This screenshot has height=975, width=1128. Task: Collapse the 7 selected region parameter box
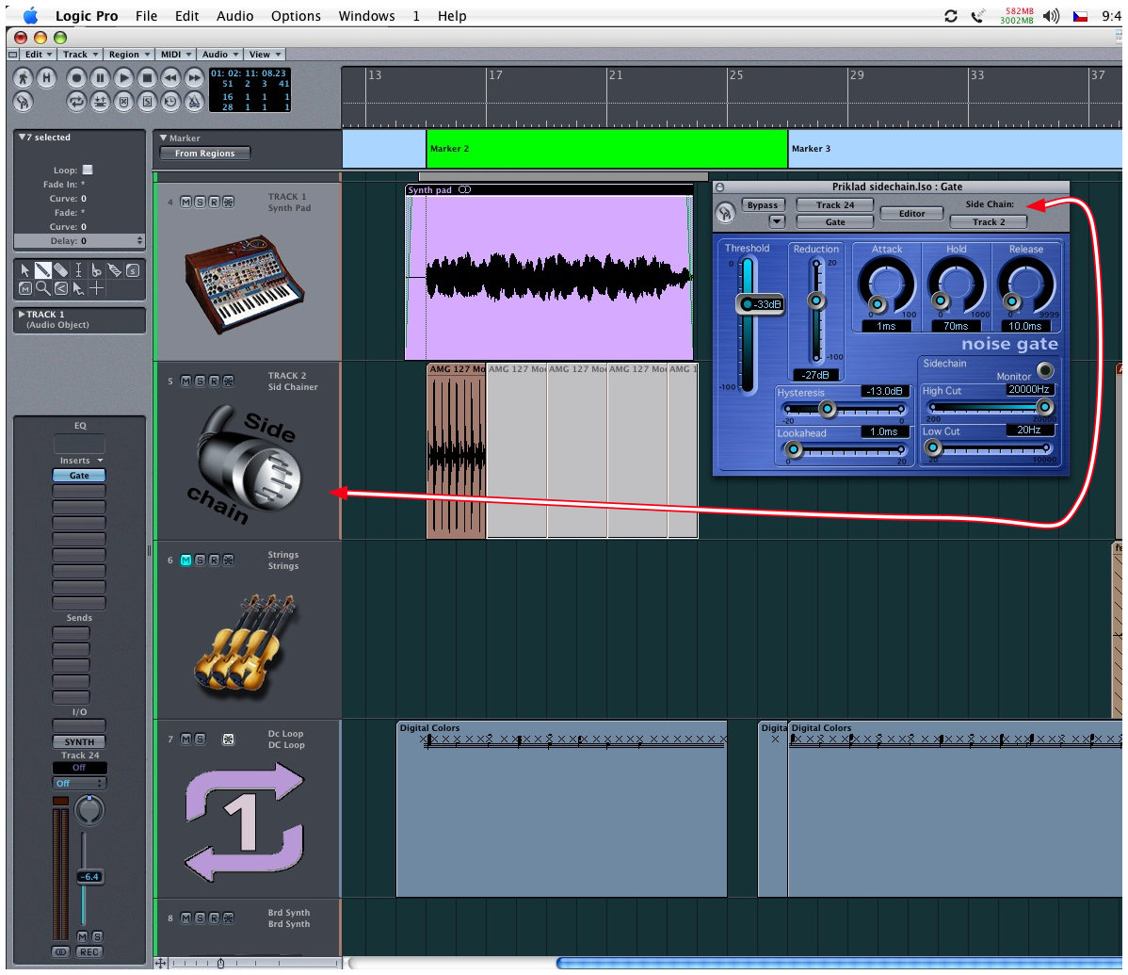pos(22,137)
